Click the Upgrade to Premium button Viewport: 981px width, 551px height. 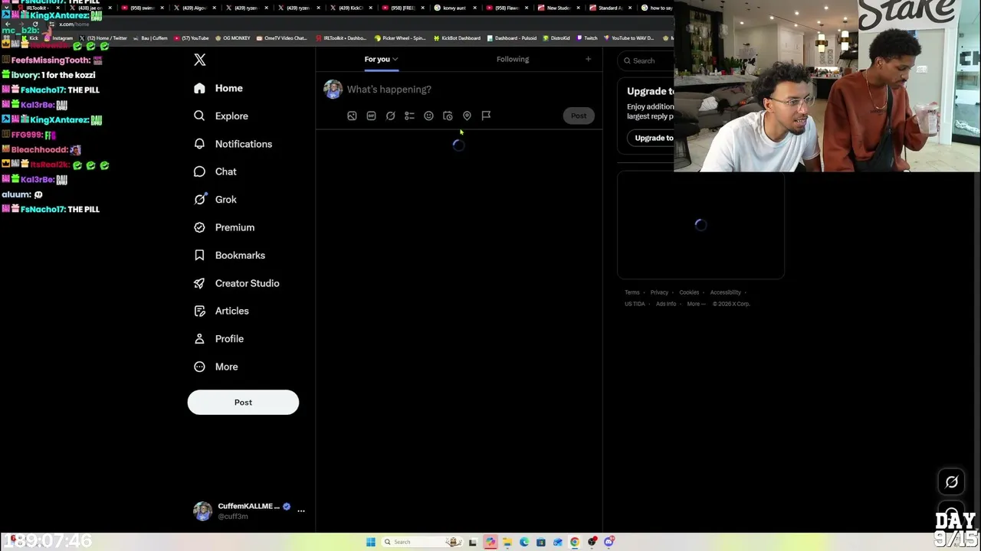652,138
